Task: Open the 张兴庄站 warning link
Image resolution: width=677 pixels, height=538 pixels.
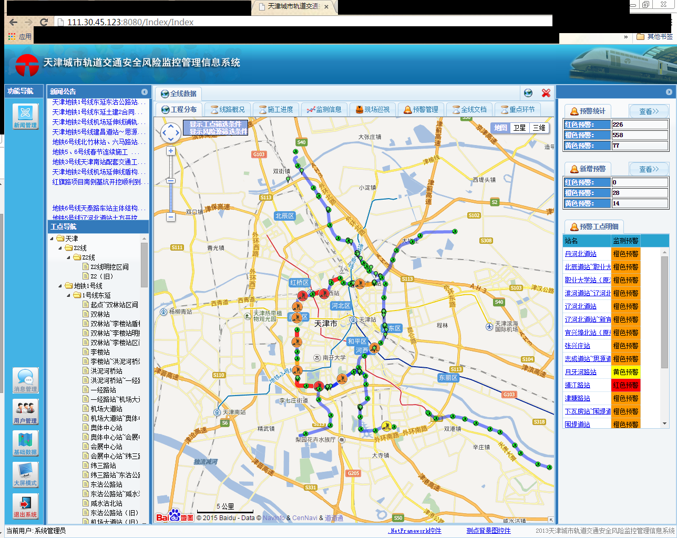Action: [577, 346]
